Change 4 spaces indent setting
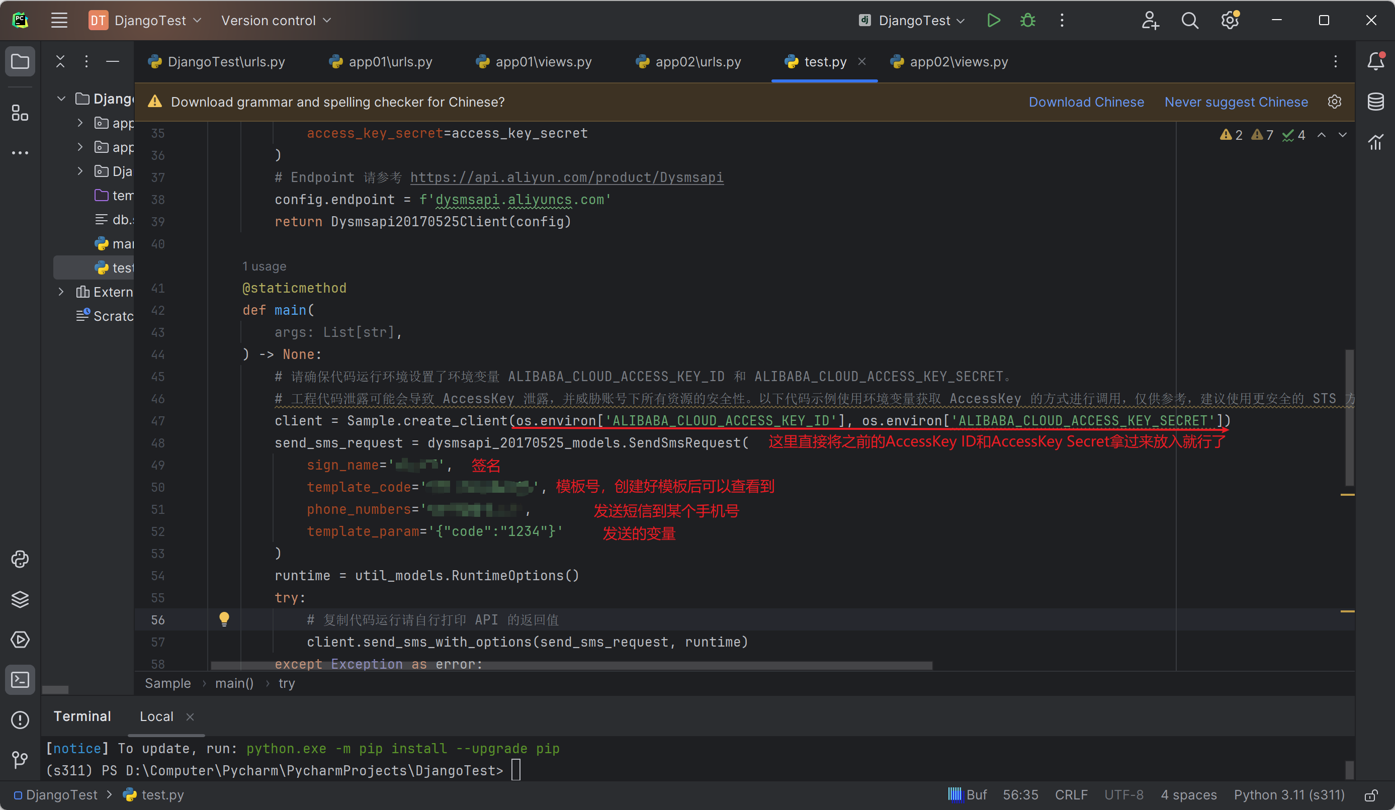The height and width of the screenshot is (810, 1395). [1188, 795]
